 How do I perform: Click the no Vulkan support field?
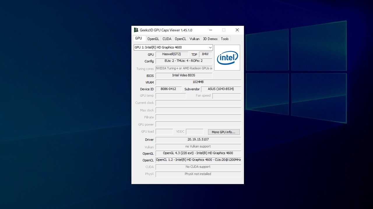198,147
